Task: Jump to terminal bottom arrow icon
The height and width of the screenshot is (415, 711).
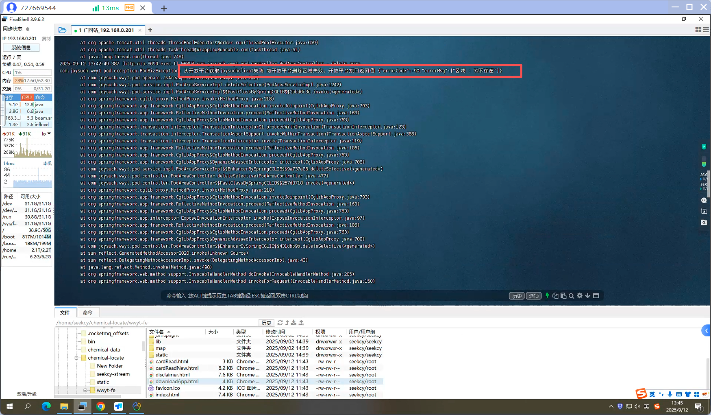Action: point(587,296)
